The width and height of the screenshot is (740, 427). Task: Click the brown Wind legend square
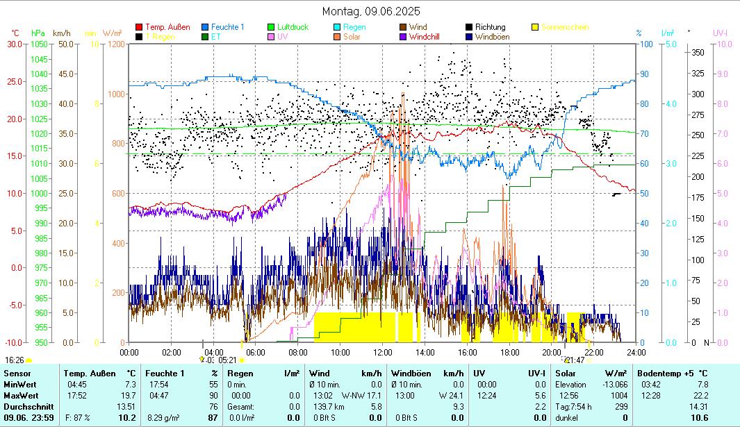tap(404, 28)
